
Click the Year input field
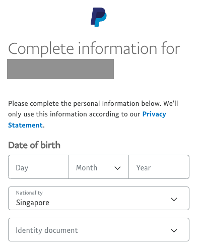click(159, 167)
